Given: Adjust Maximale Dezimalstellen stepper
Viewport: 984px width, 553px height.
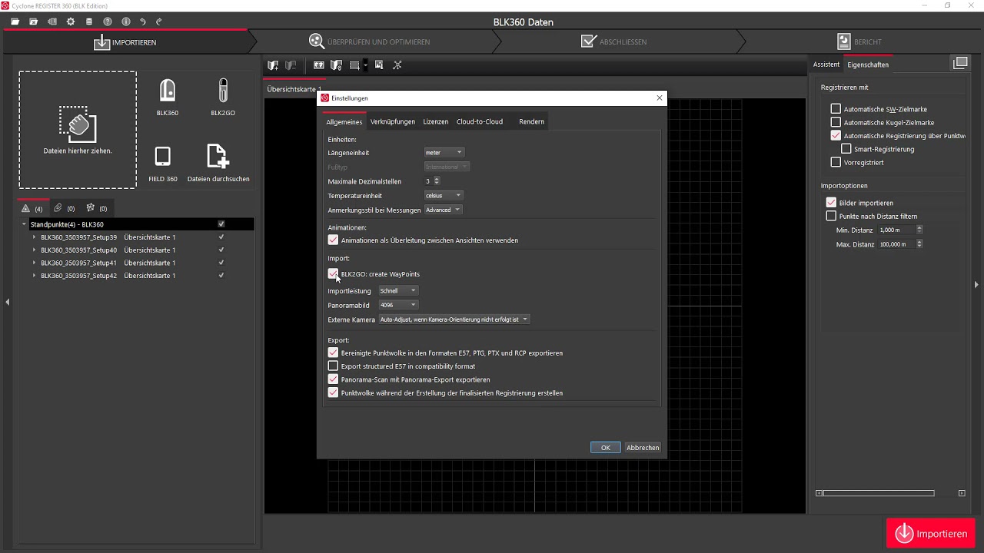Looking at the screenshot, I should click(x=437, y=181).
